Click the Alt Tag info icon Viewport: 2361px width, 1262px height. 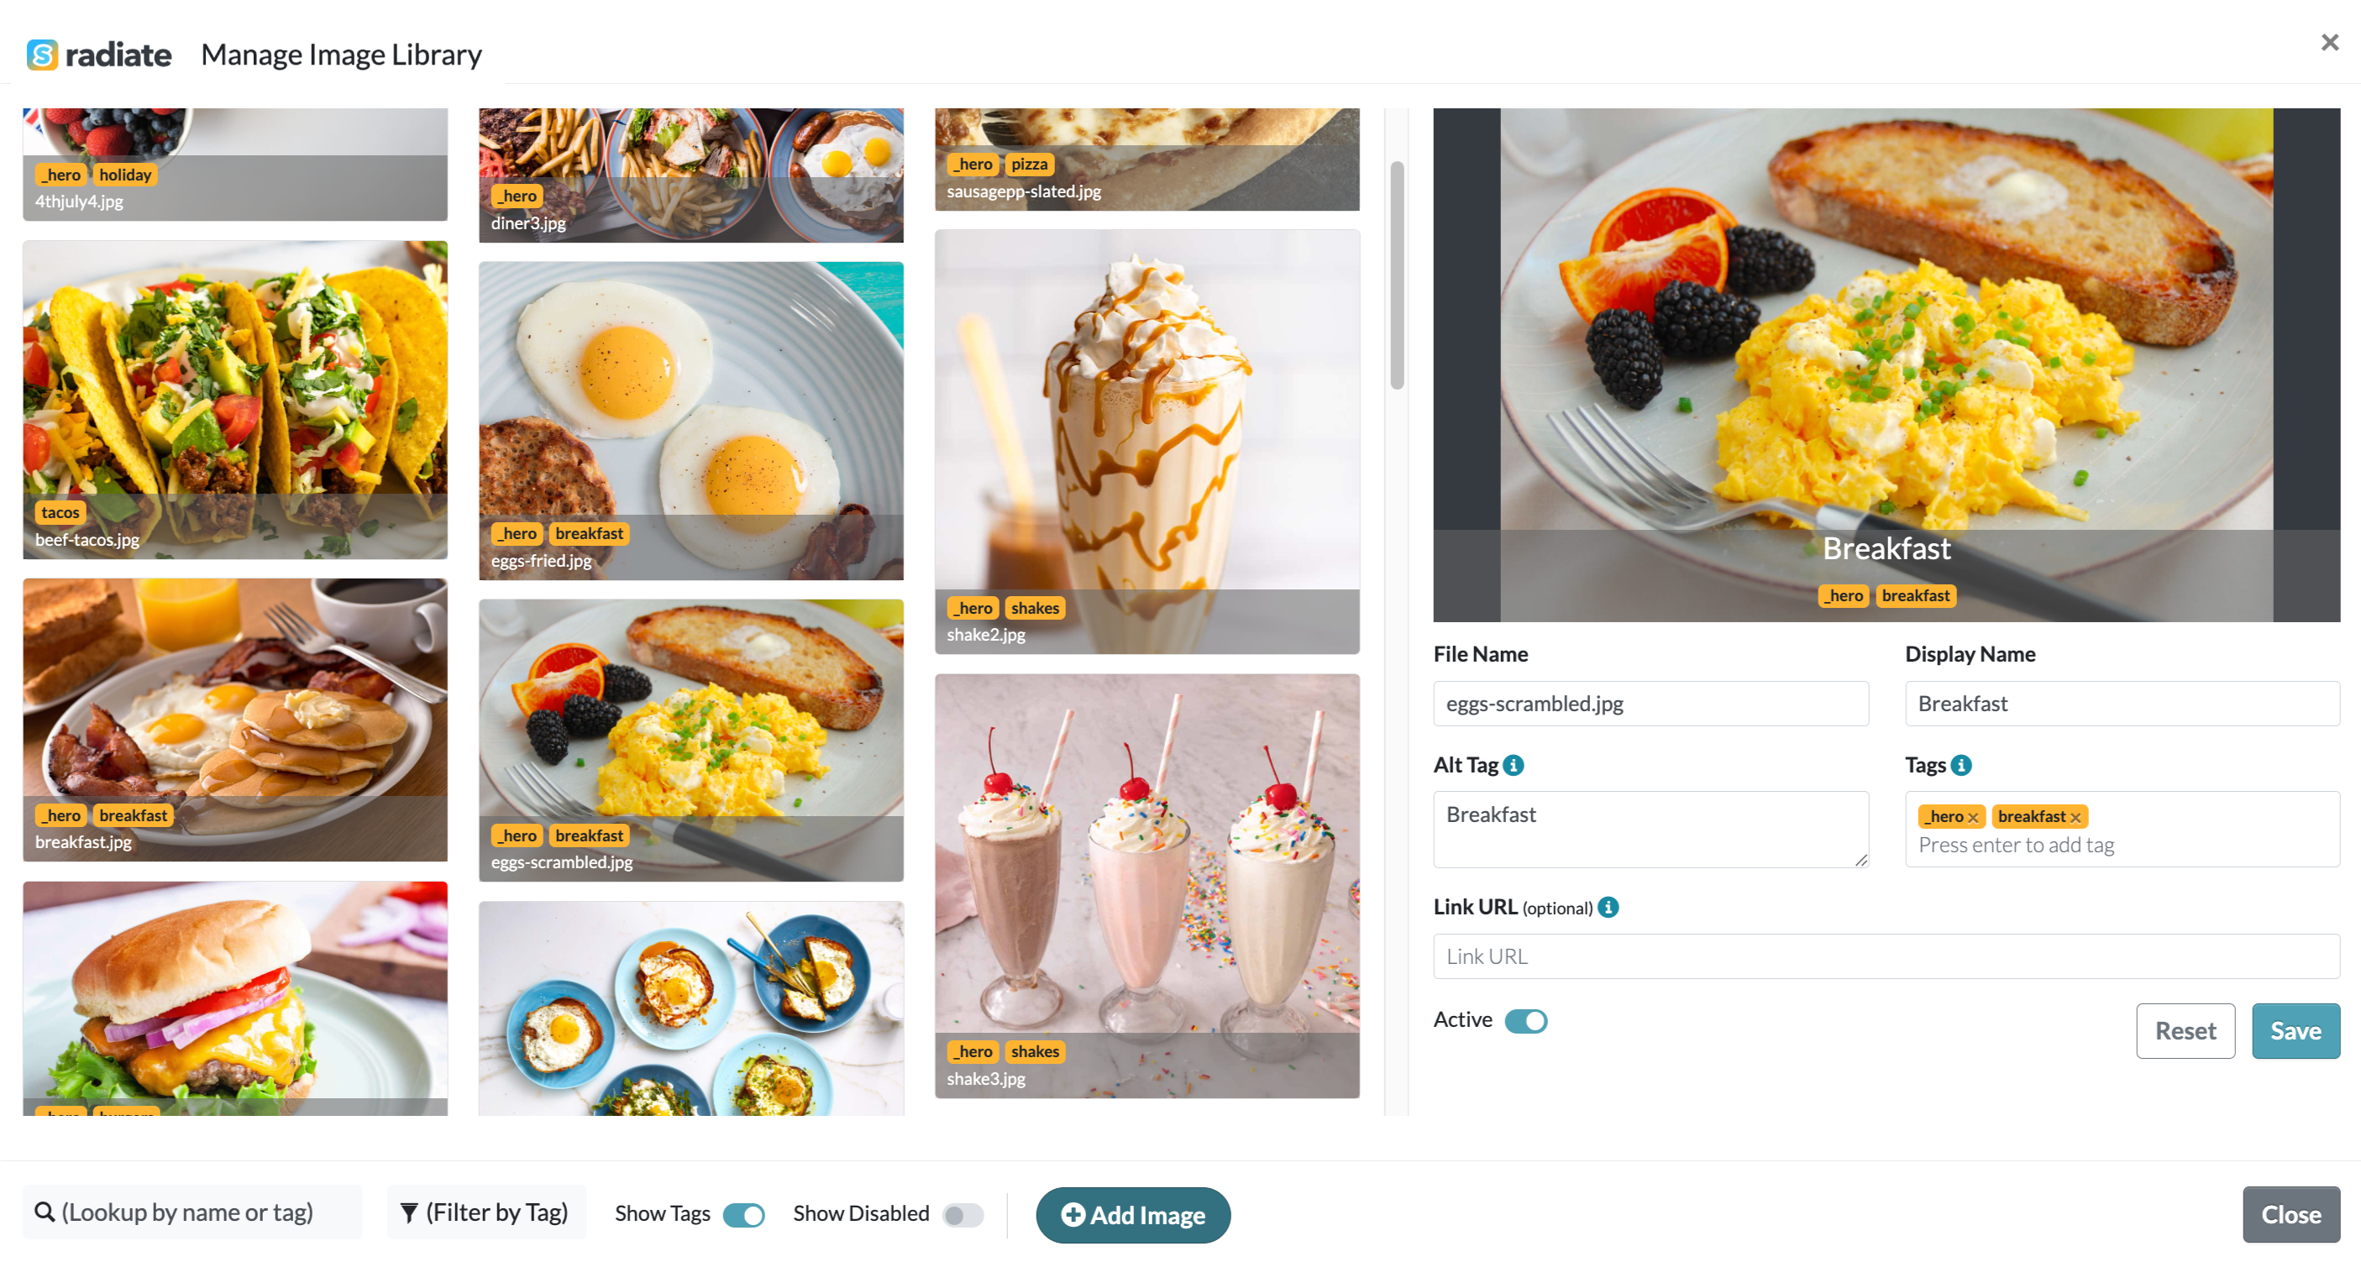click(x=1514, y=764)
